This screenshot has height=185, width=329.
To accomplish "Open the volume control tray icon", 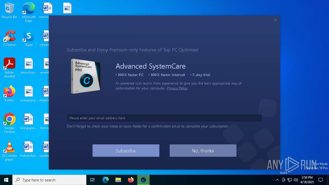I will 296,180.
